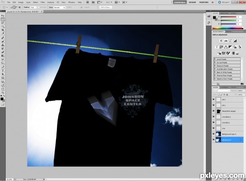This screenshot has height=181, width=246.
Task: Add a Vibrance adjustment
Action: (x=217, y=47)
